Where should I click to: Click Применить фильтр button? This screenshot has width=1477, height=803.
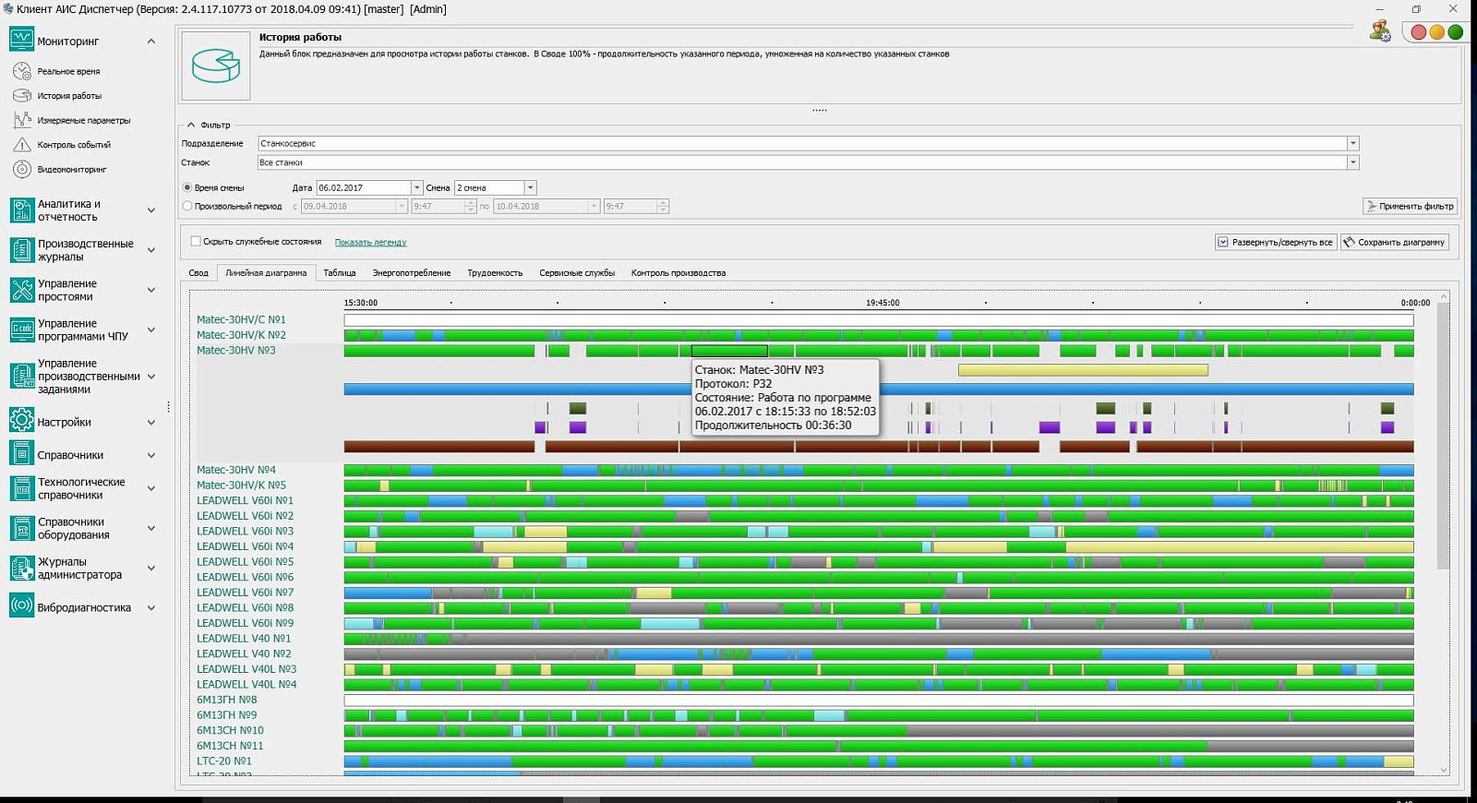[x=1410, y=206]
